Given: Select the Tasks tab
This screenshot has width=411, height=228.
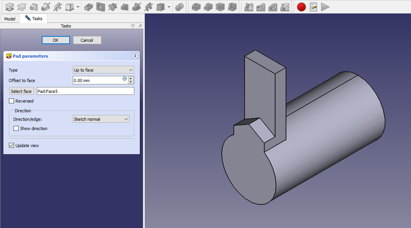Looking at the screenshot, I should click(x=34, y=19).
